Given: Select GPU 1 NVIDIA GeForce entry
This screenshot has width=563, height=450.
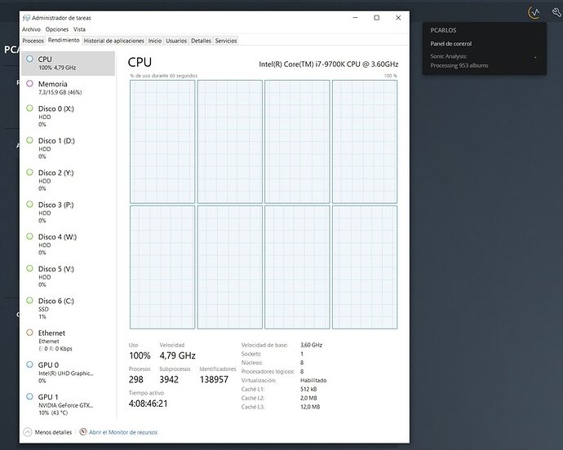Looking at the screenshot, I should [x=68, y=404].
